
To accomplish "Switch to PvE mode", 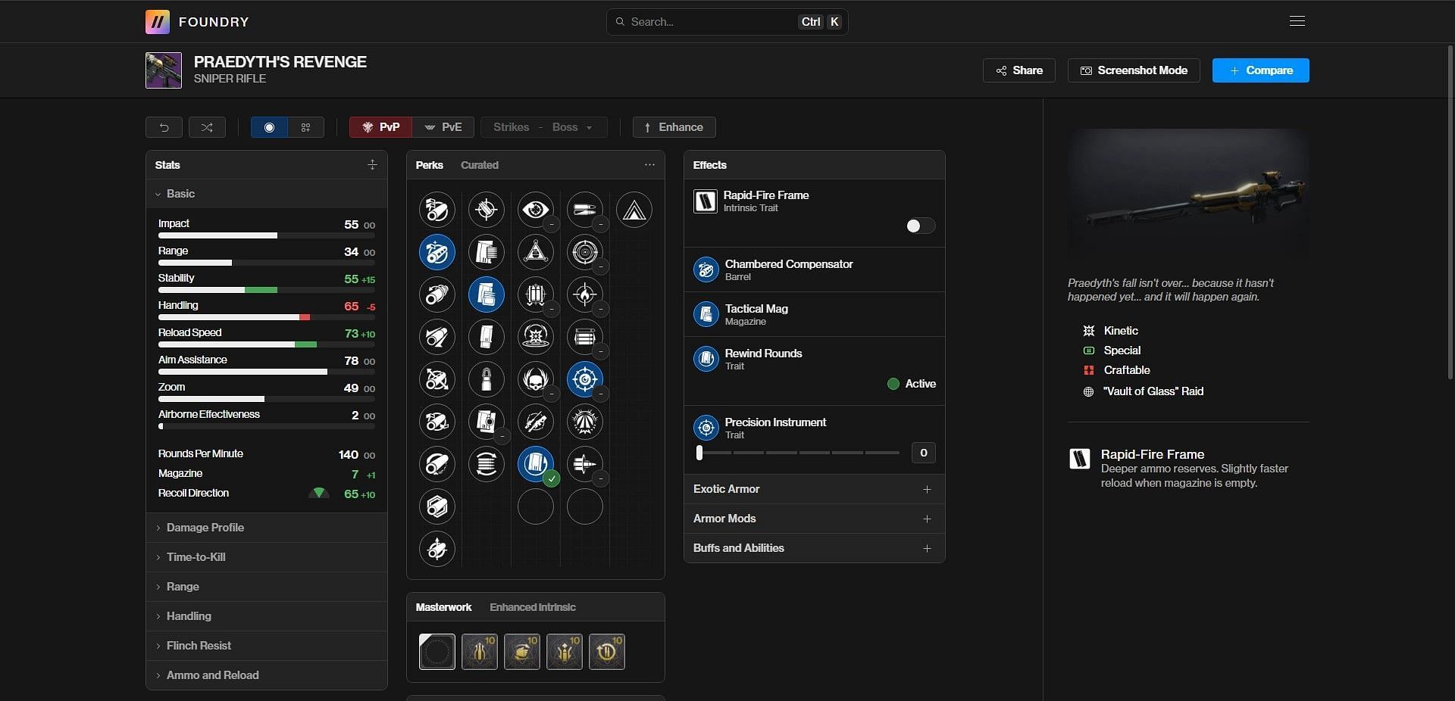I will coord(443,127).
